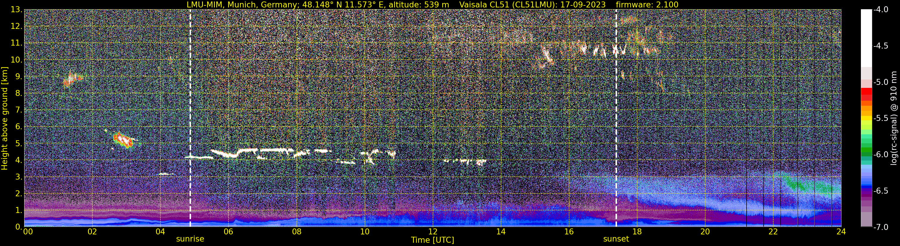Image resolution: width=900 pixels, height=246 pixels.
Task: Click the '11.' height tick label
Action: pyautogui.click(x=16, y=43)
